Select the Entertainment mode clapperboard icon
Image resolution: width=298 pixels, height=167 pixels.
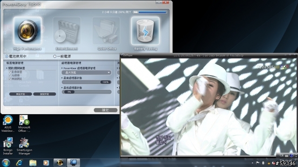[x=67, y=31]
